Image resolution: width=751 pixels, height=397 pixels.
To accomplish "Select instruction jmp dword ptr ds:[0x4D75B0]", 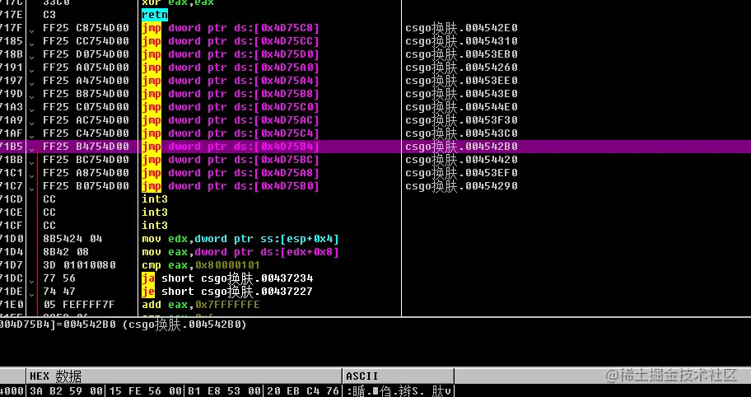I will [231, 186].
